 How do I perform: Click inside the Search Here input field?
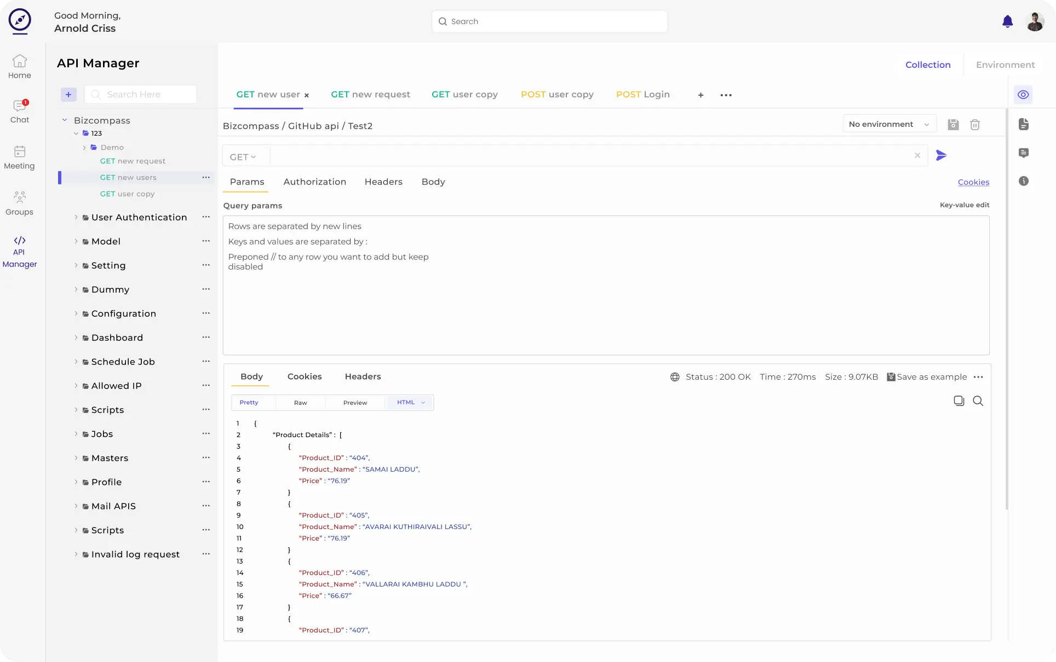[x=140, y=94]
